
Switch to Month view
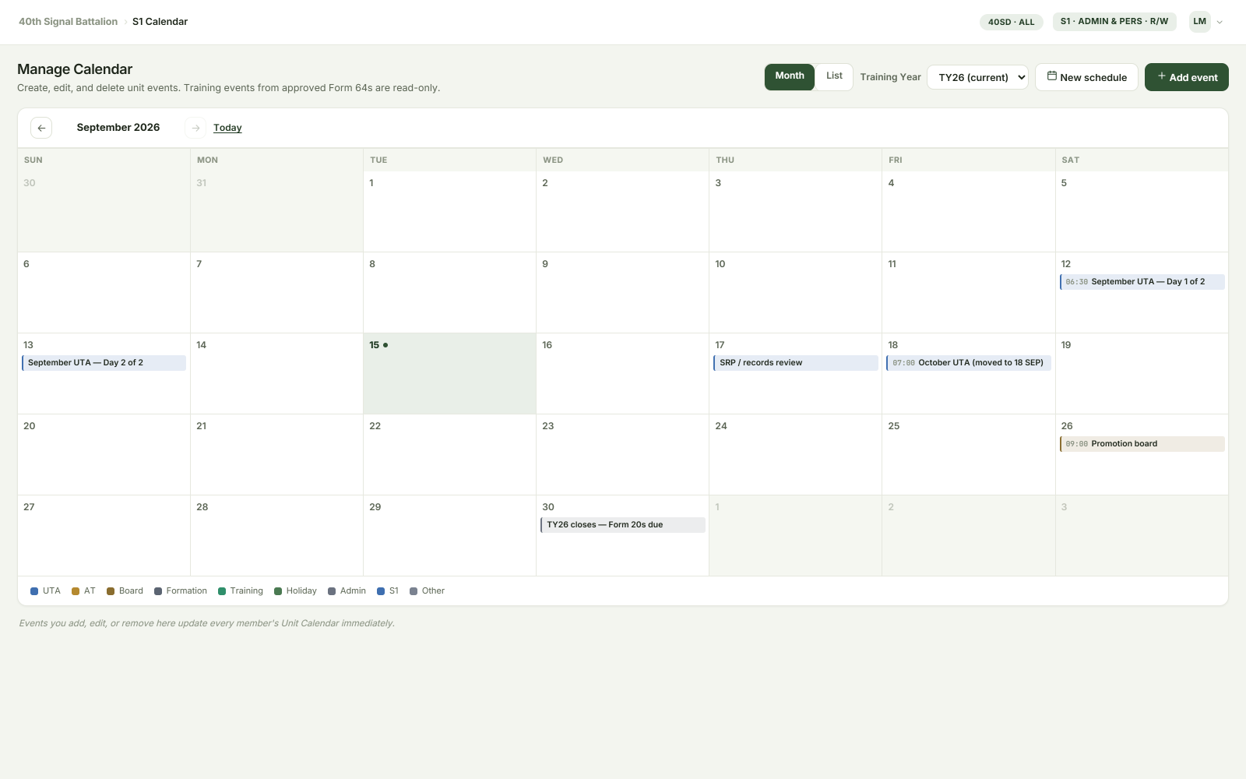[790, 76]
